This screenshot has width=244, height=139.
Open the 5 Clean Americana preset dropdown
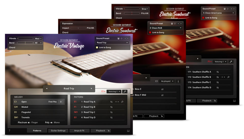tap(218, 13)
